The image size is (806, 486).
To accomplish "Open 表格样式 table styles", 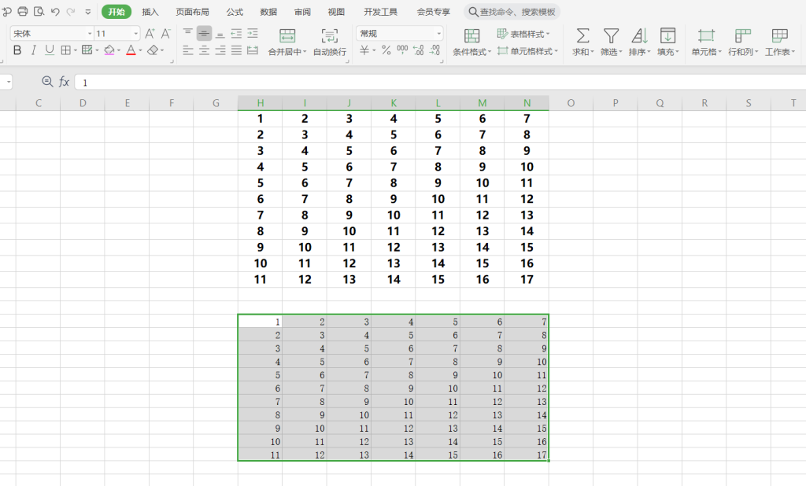I will pos(523,34).
